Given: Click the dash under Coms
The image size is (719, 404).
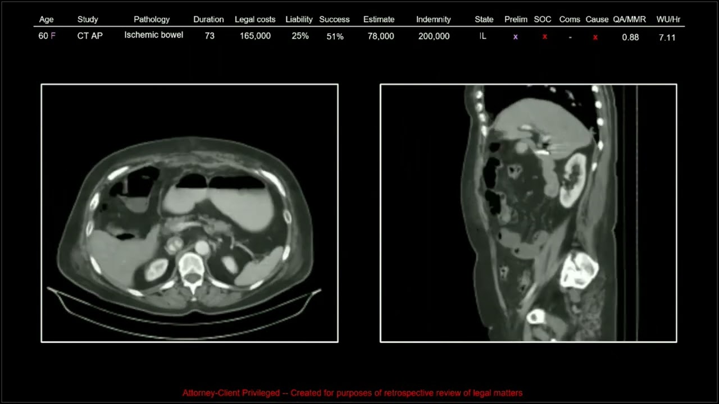Looking at the screenshot, I should [x=570, y=37].
